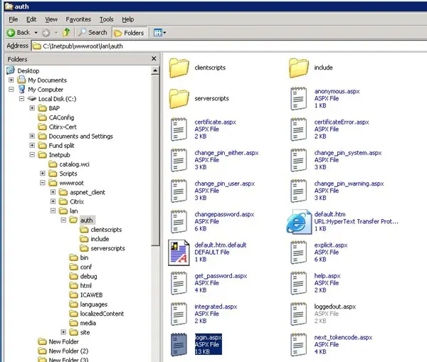The image size is (427, 362).
Task: Click the Search toolbar button
Action: [93, 32]
